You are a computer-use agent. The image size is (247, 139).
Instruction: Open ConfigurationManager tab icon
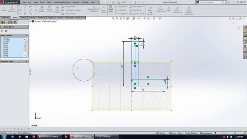[x=11, y=22]
